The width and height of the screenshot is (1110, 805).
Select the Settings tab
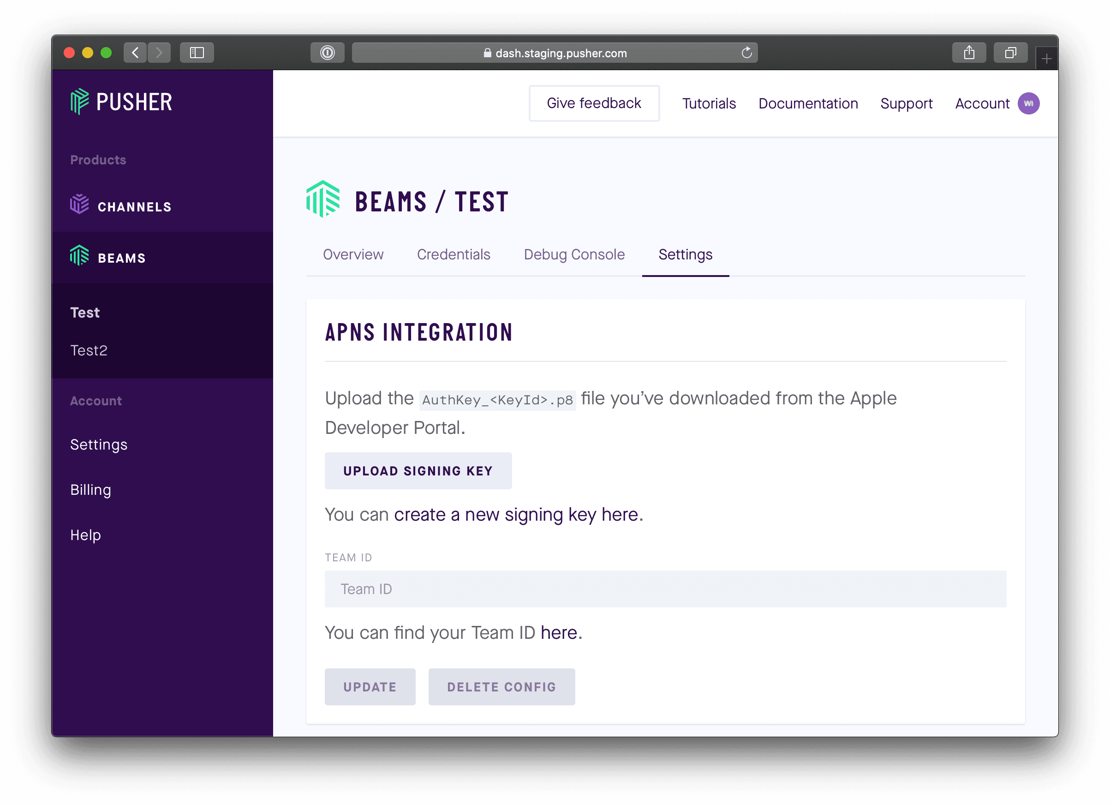[x=685, y=255]
